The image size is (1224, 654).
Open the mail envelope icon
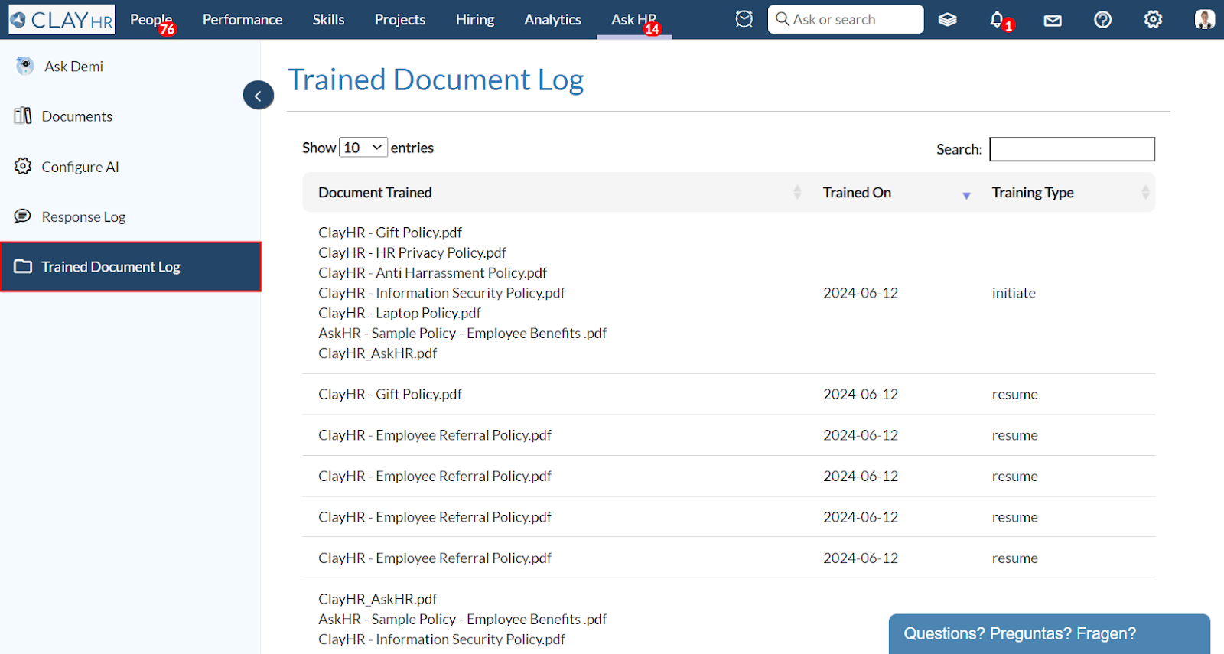tap(1053, 20)
